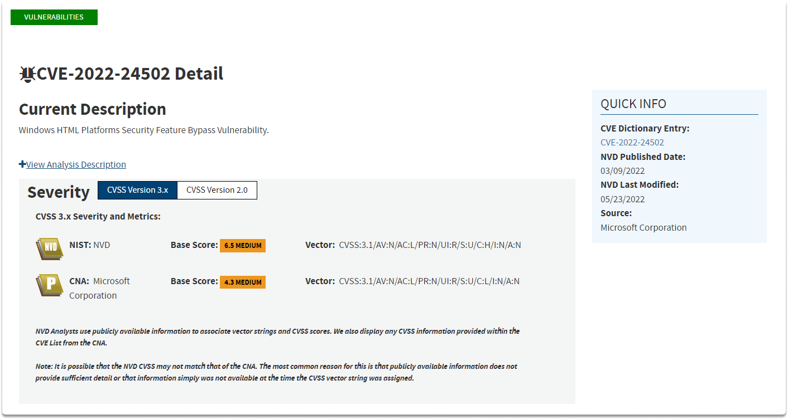Viewport: 788px width, 419px height.
Task: Open the green Vulnerabilities button
Action: [x=54, y=17]
